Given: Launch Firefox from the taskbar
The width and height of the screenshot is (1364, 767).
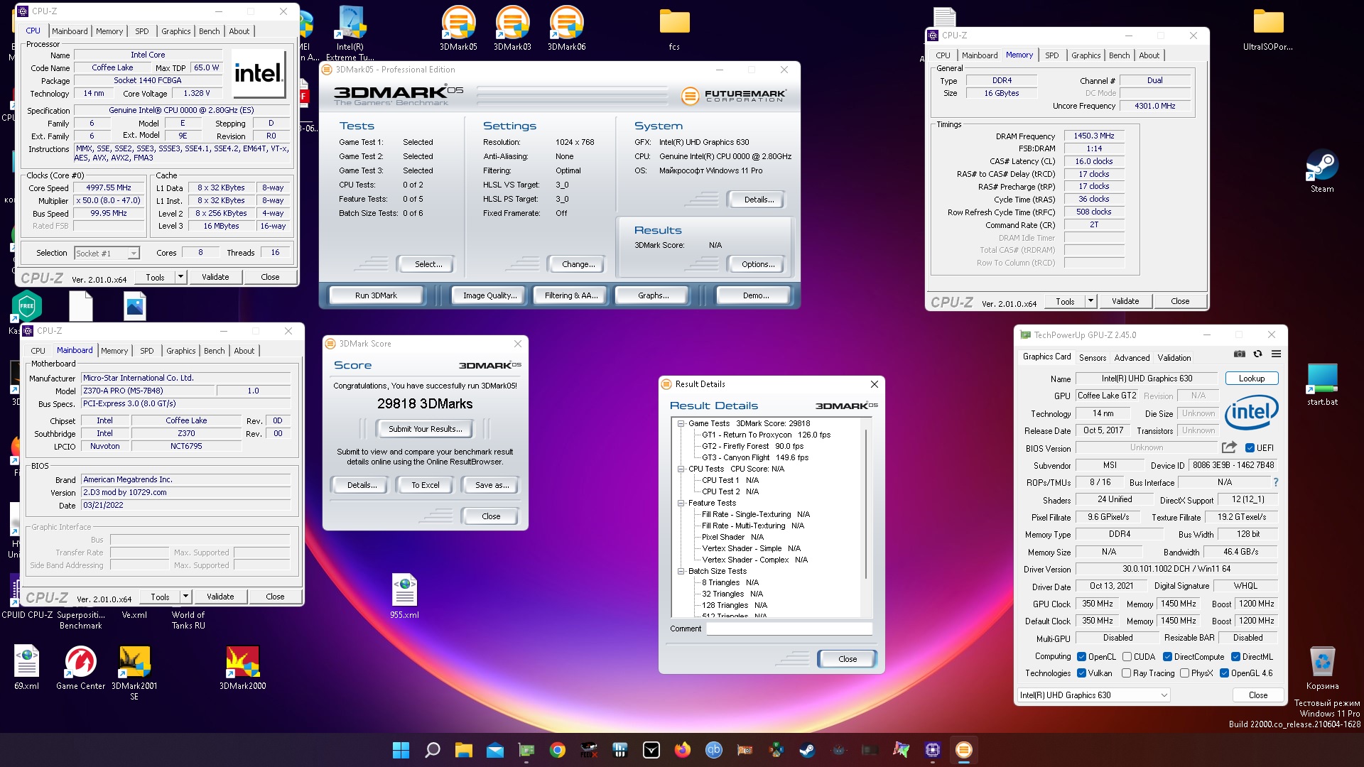Looking at the screenshot, I should 683,750.
